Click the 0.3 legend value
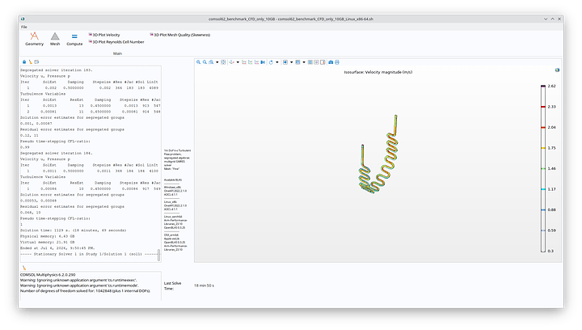This screenshot has width=582, height=330. [x=550, y=251]
